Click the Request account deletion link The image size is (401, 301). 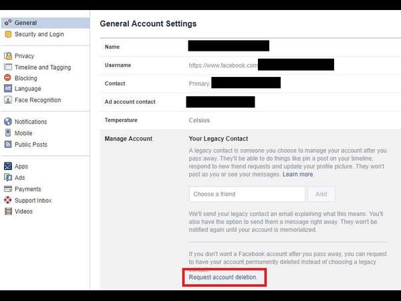[223, 277]
